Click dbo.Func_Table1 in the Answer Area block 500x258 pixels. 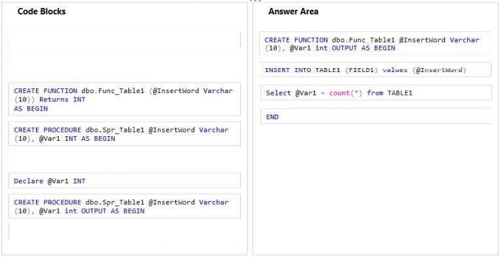(x=363, y=40)
